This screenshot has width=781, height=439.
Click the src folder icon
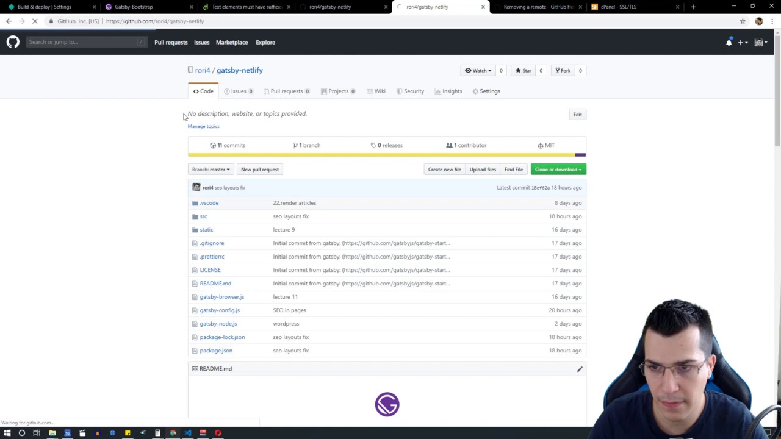[x=195, y=216]
